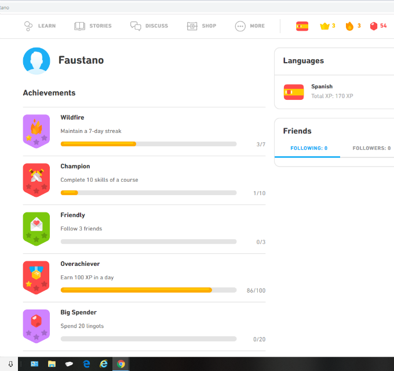Image resolution: width=394 pixels, height=371 pixels.
Task: Click the Friends heading
Action: pyautogui.click(x=297, y=131)
